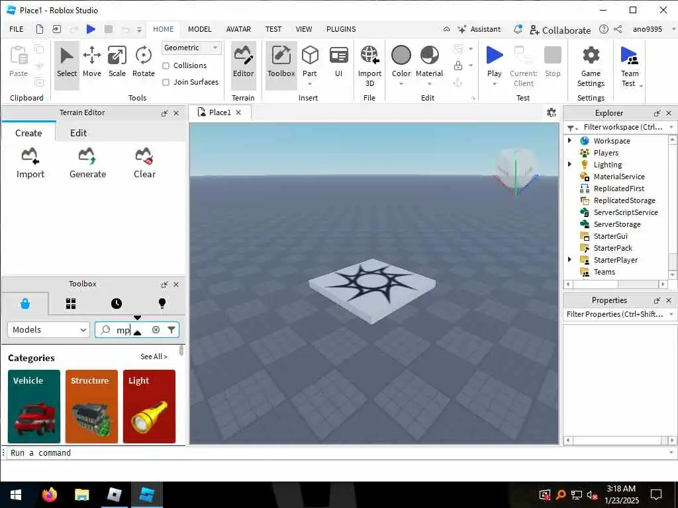Click Clear terrain icon
The width and height of the screenshot is (678, 508).
144,163
